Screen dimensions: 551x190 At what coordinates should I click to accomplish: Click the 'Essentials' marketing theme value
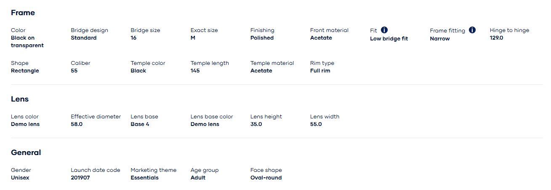[144, 178]
